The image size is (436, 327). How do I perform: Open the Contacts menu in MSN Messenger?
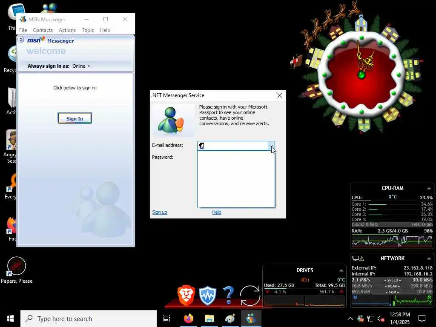tap(43, 30)
